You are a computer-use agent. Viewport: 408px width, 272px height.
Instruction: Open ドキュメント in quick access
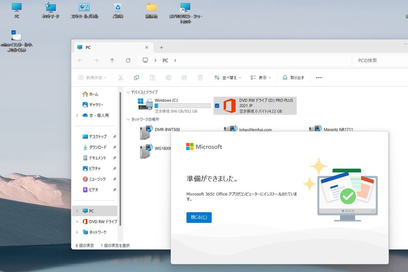tap(95, 158)
